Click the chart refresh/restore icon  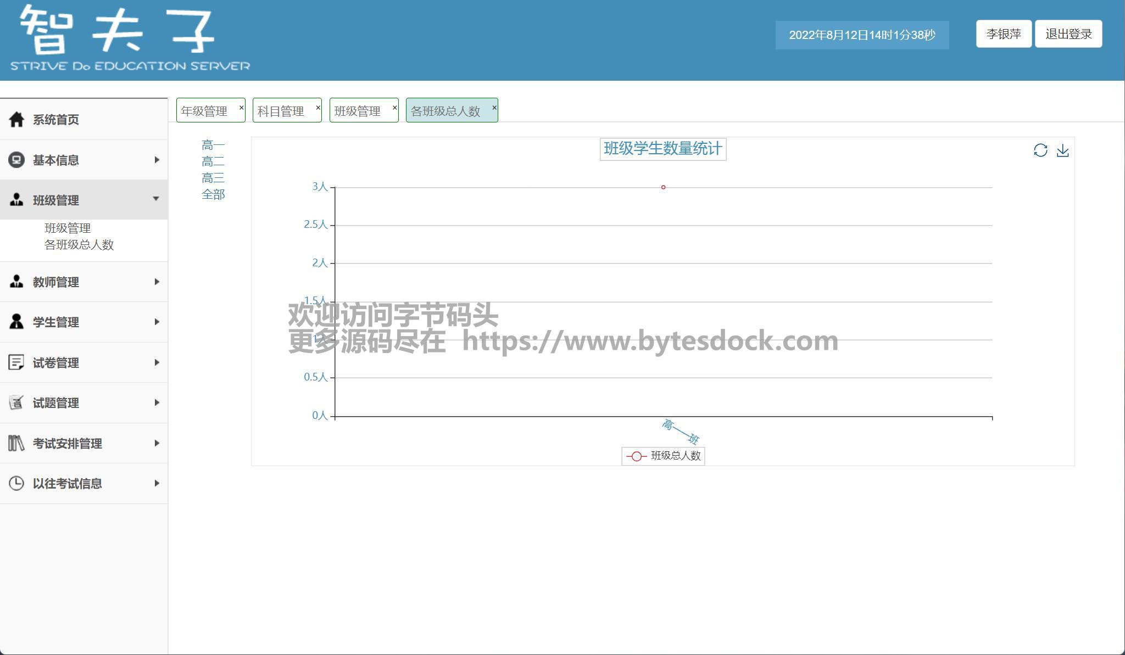click(1040, 150)
